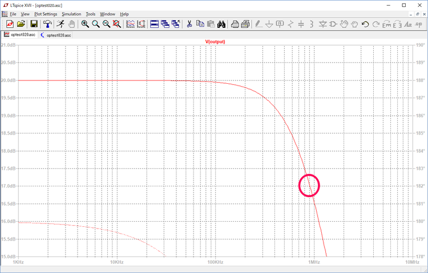The height and width of the screenshot is (273, 428).
Task: Click the Control Panel hammer icon
Action: point(47,24)
